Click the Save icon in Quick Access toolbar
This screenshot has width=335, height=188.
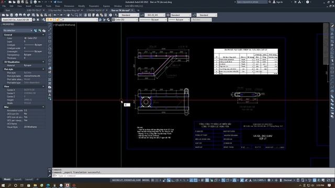[18, 2]
